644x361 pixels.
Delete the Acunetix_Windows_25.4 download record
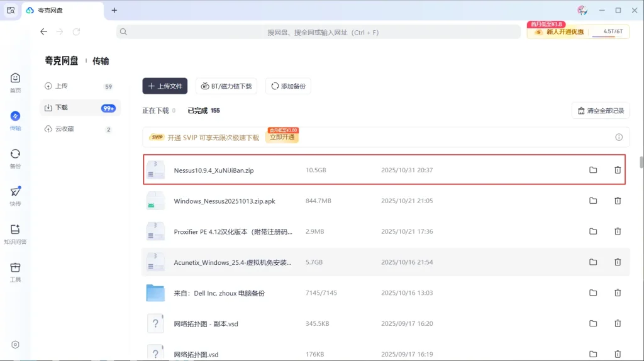(618, 262)
